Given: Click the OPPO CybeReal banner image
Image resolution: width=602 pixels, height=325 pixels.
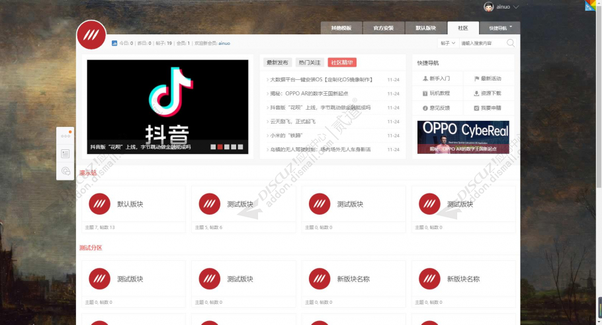Looking at the screenshot, I should coord(463,137).
